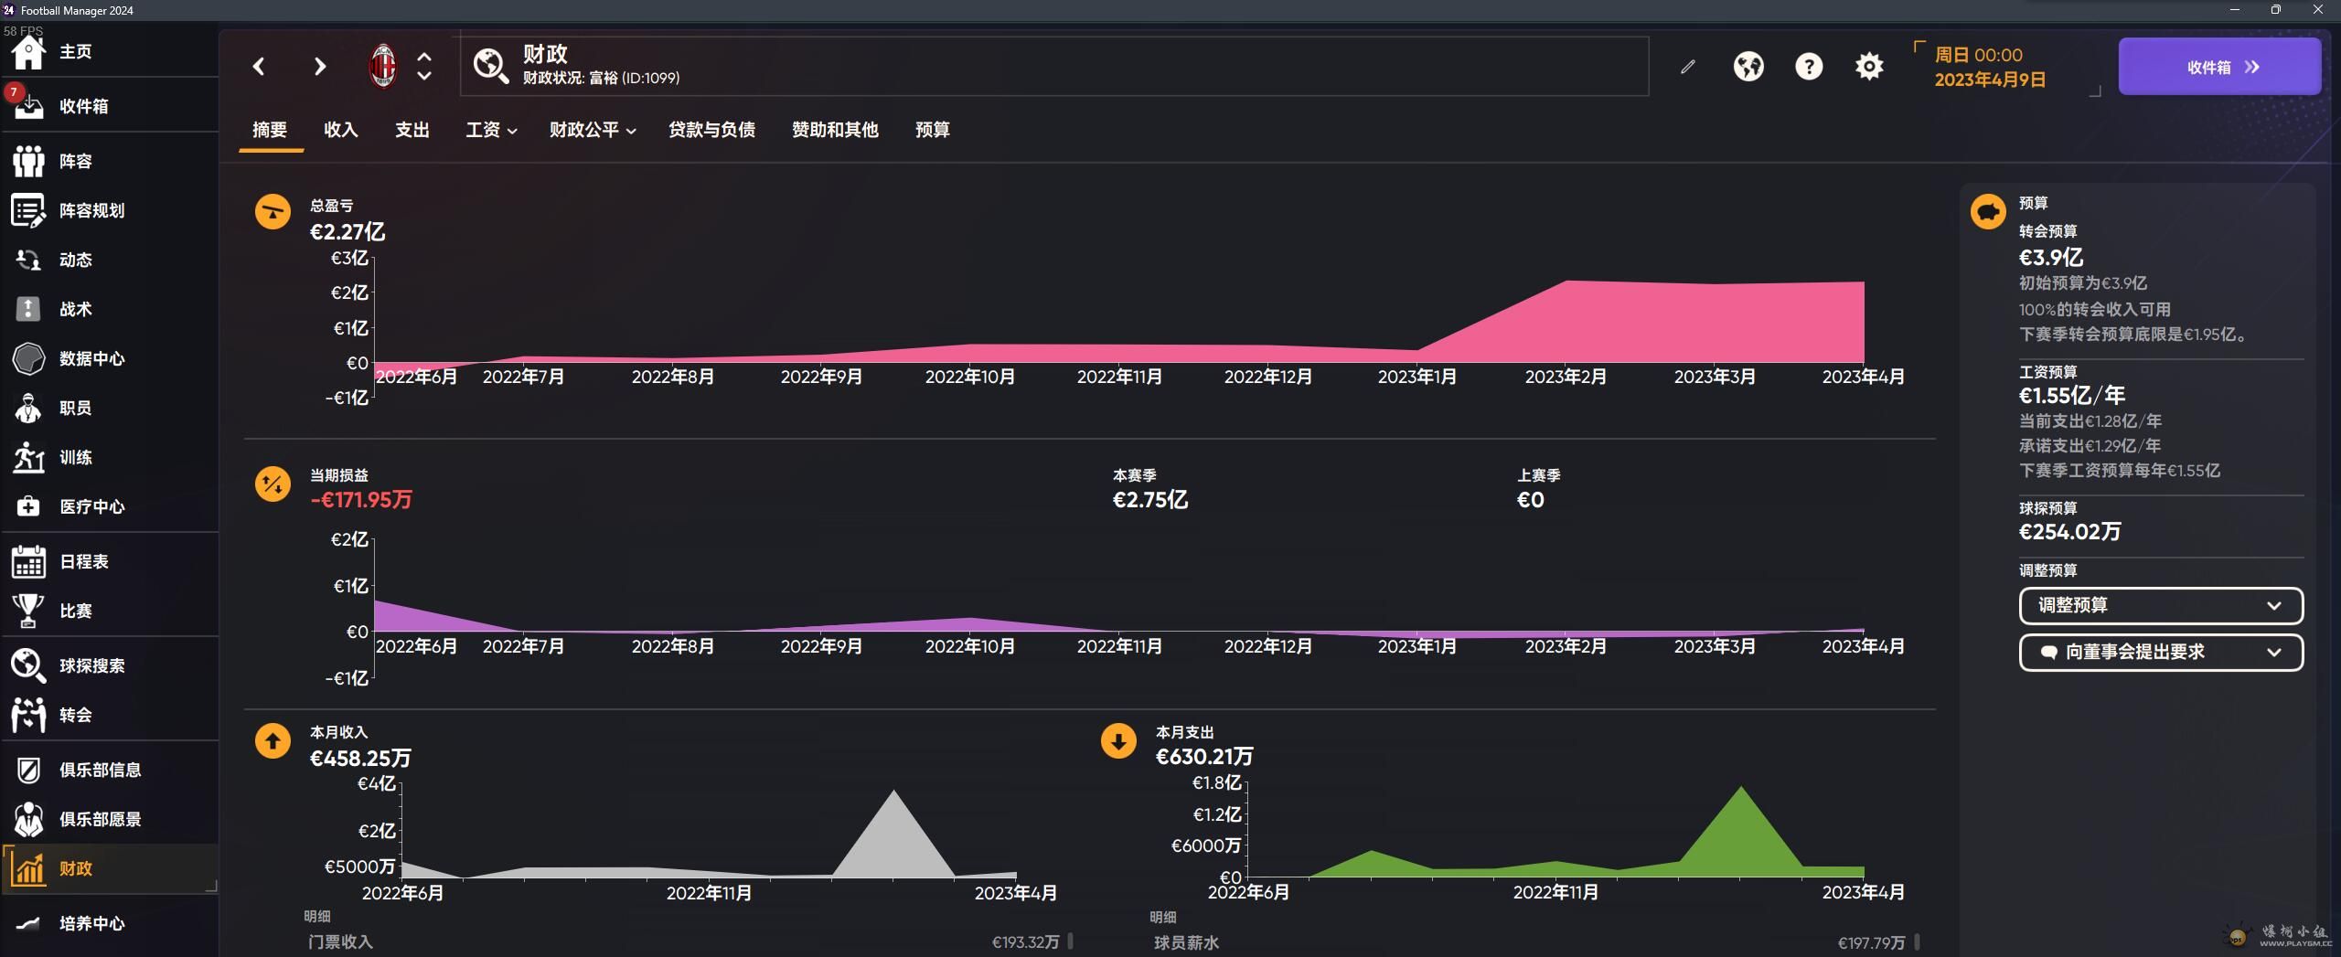The width and height of the screenshot is (2341, 957).
Task: Switch to the 收入 tab
Action: coord(341,130)
